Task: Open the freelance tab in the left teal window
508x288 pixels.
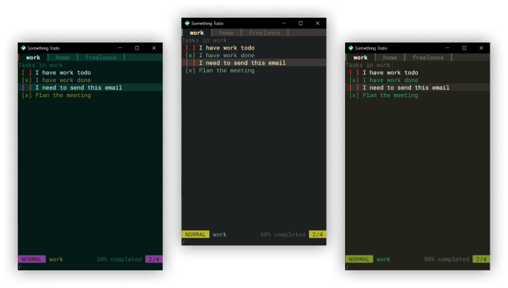Action: click(x=101, y=58)
